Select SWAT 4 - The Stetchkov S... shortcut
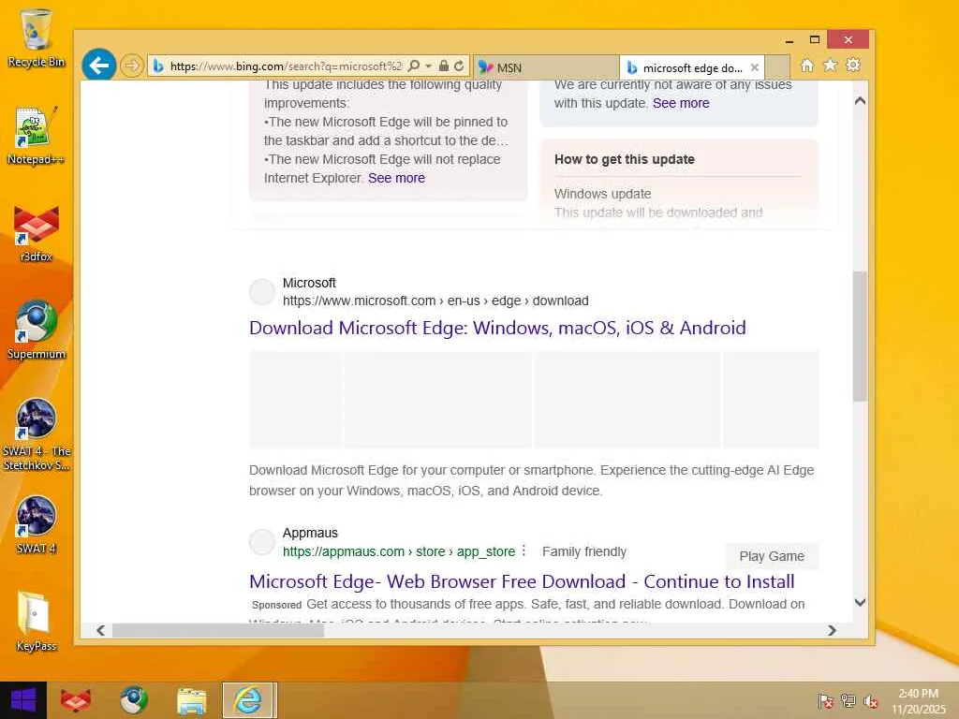This screenshot has height=719, width=959. tap(37, 434)
